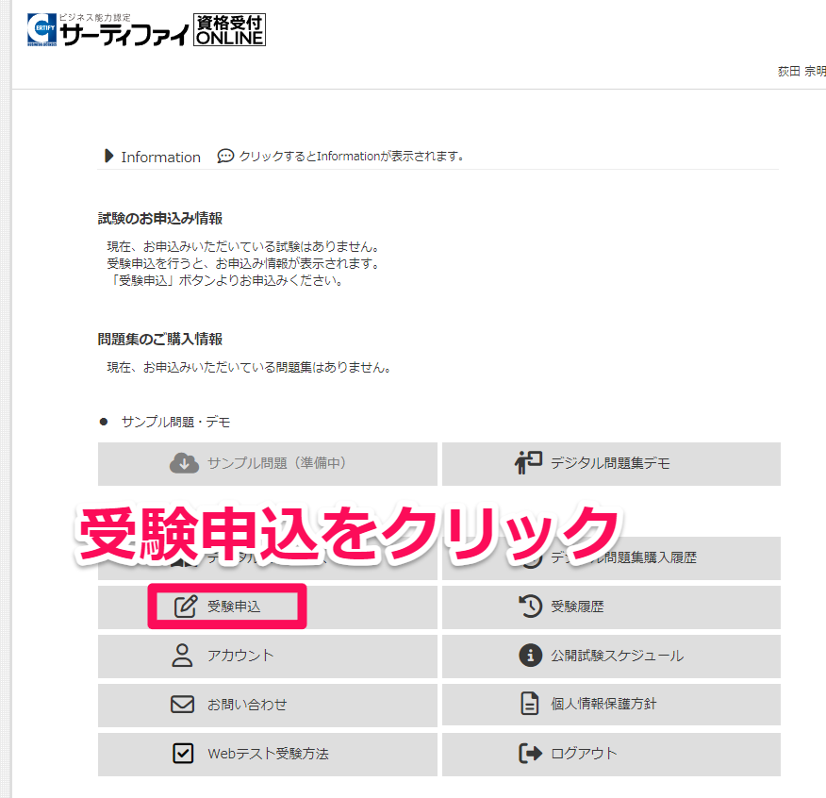
Task: Expand the Information section triangle
Action: 108,157
